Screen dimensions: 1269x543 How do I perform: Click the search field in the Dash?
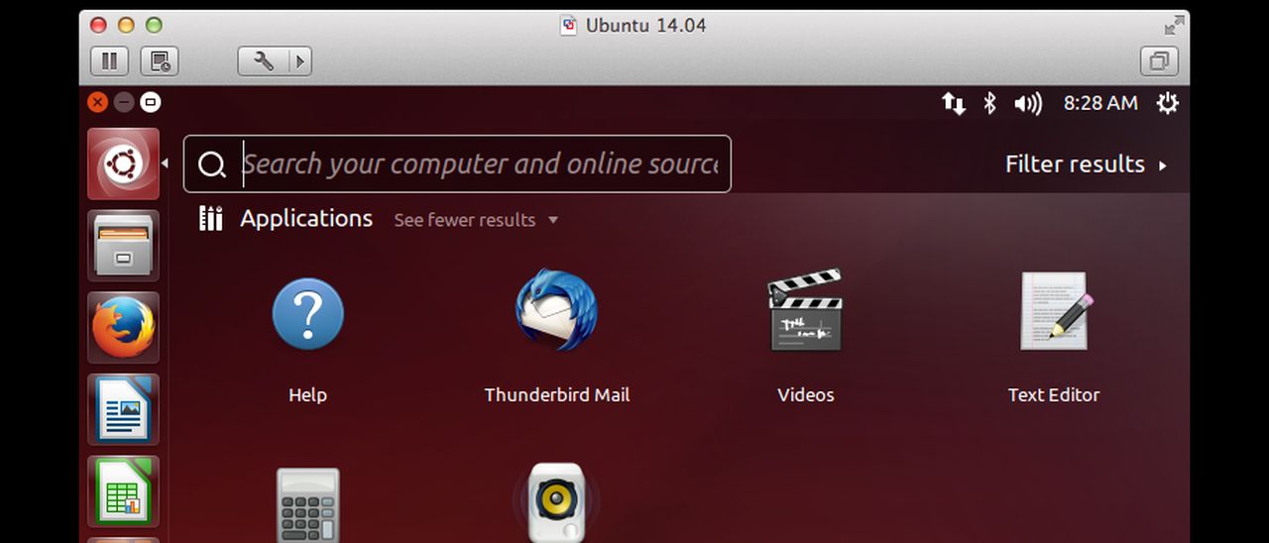click(x=457, y=163)
